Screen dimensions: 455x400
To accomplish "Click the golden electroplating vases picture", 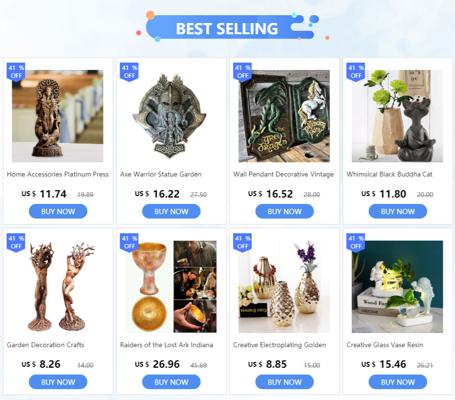I will click(x=284, y=287).
